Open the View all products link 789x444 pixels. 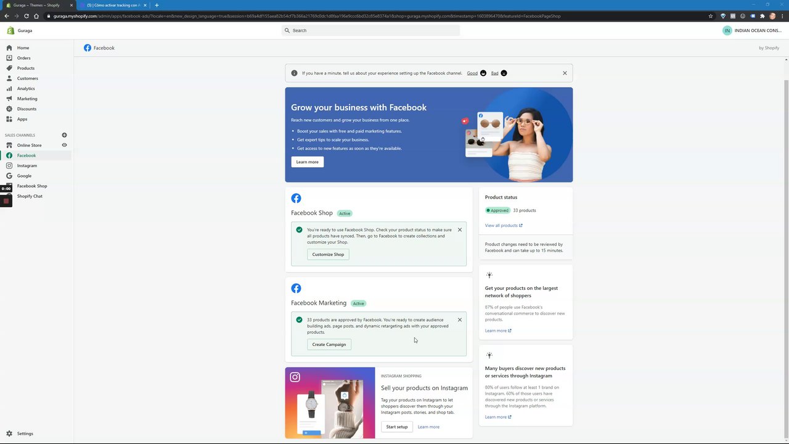(504, 225)
